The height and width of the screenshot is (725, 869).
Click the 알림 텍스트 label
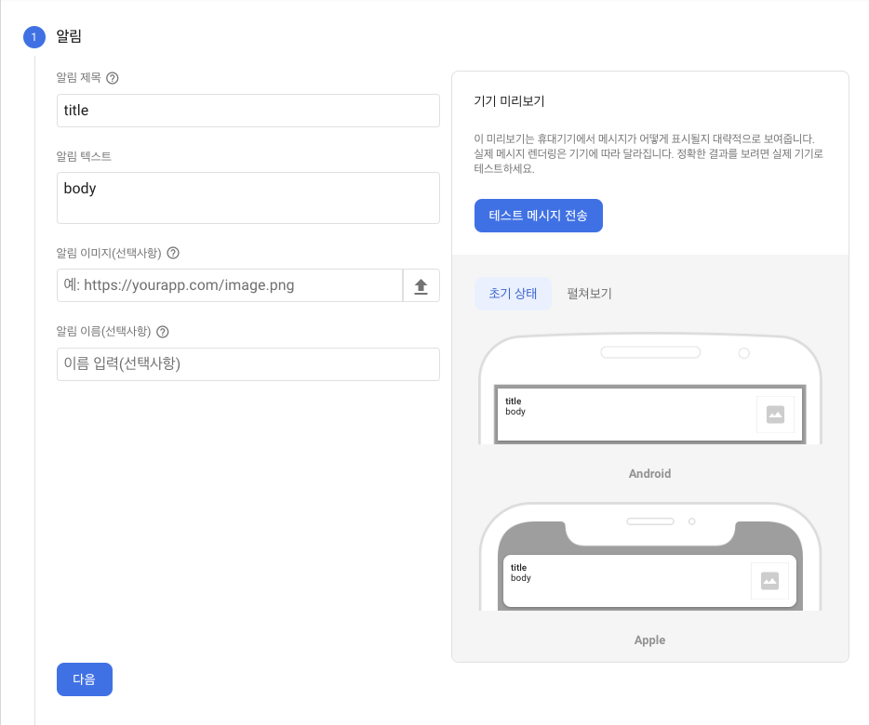point(84,156)
